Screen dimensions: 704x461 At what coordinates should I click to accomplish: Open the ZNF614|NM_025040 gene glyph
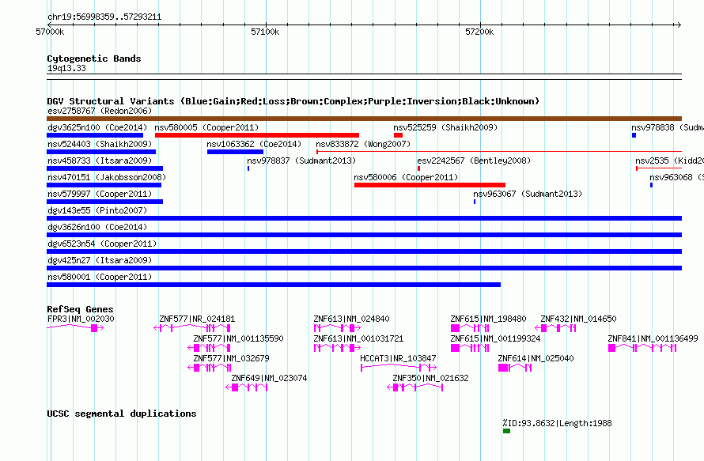pos(515,368)
